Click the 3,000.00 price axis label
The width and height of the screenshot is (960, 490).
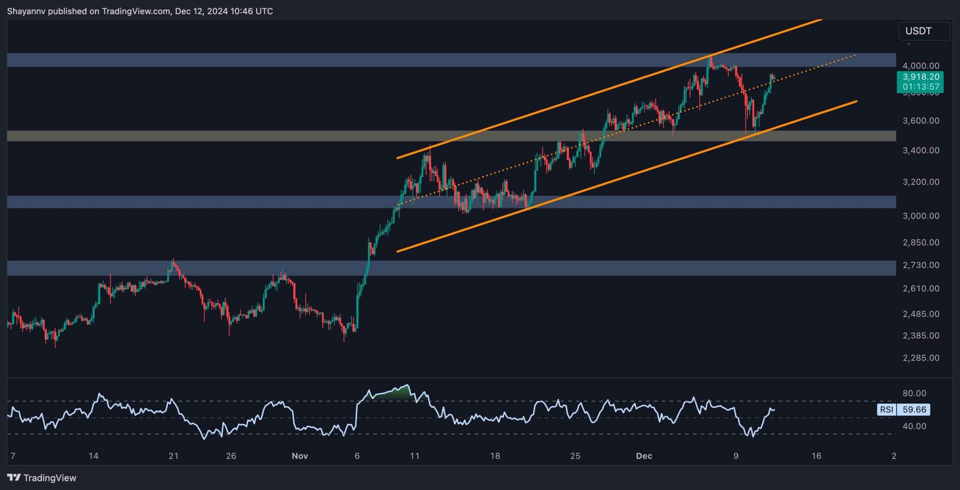point(921,216)
